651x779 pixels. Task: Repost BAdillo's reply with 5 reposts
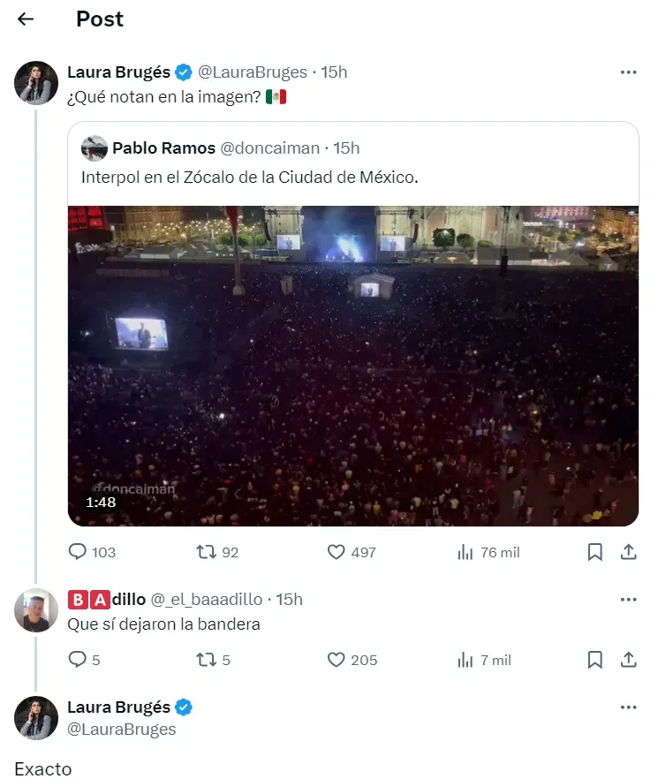206,660
